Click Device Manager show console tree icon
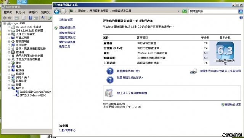244x138 pixels. coord(17,18)
